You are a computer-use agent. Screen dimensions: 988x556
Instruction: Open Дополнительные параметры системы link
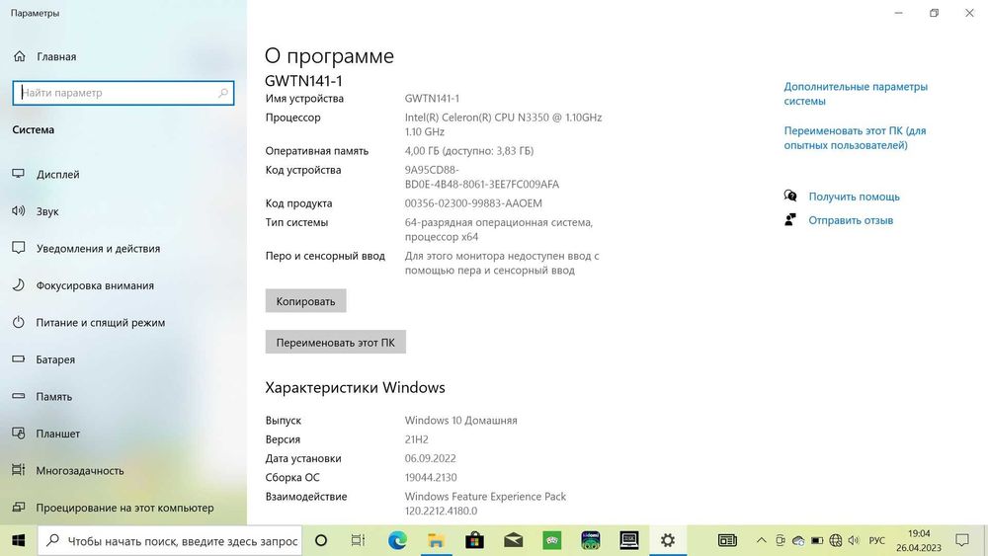coord(856,94)
